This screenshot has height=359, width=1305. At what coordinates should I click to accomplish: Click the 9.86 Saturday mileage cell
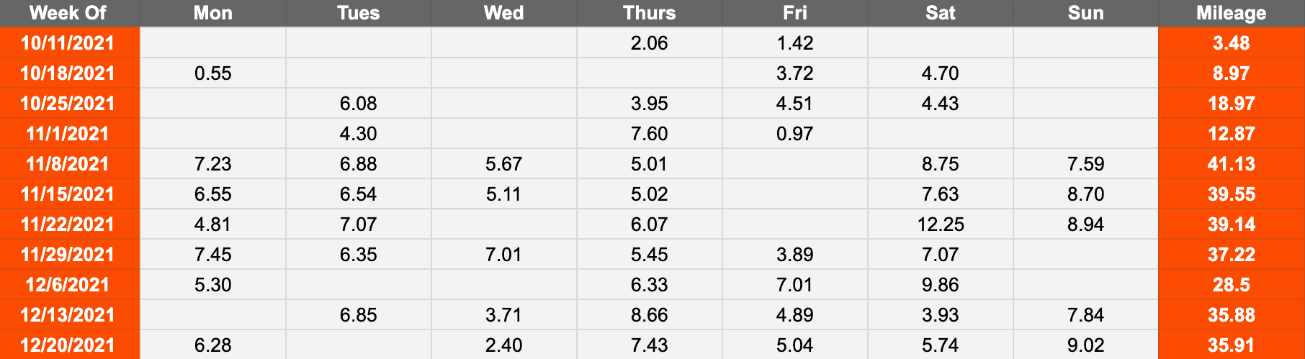(x=941, y=285)
